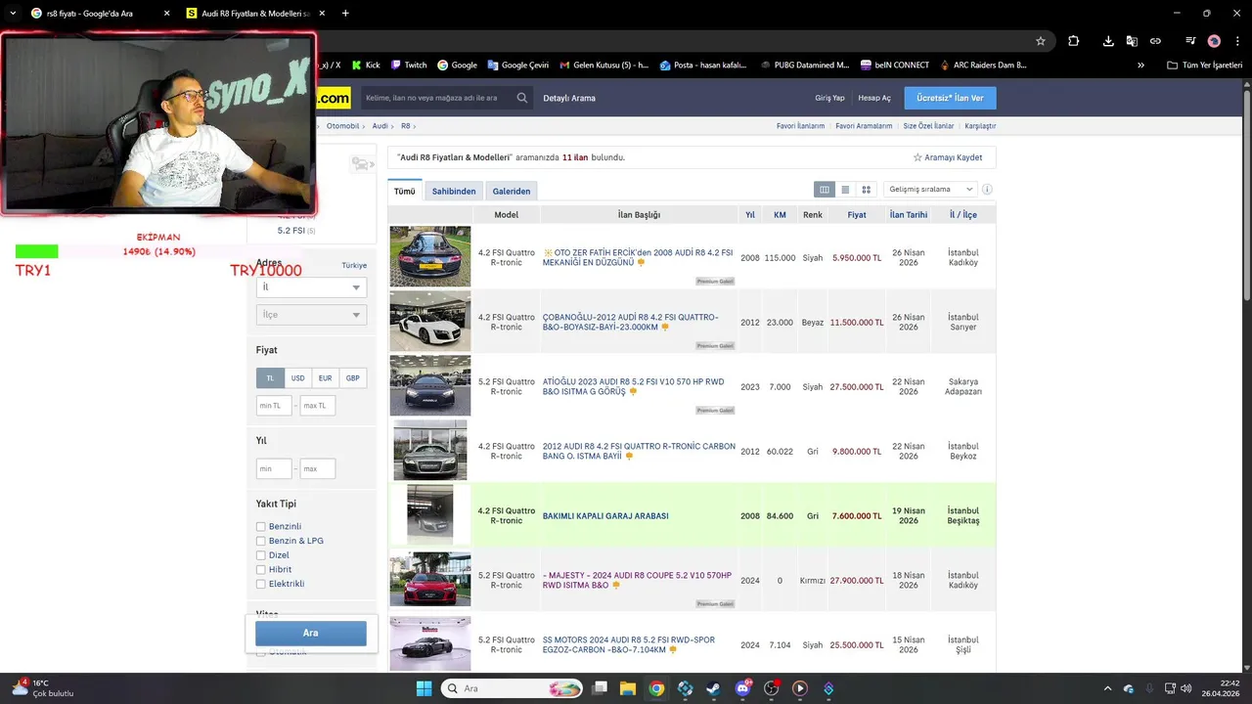Open Windows Start menu
The width and height of the screenshot is (1252, 704).
(x=424, y=688)
